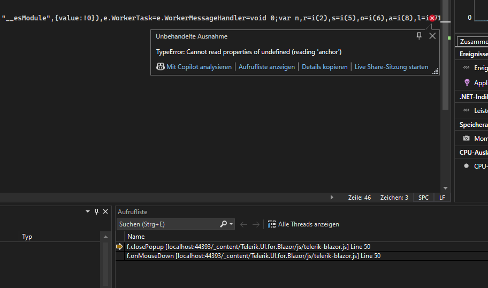
Task: Go to next search result arrow
Action: 256,224
